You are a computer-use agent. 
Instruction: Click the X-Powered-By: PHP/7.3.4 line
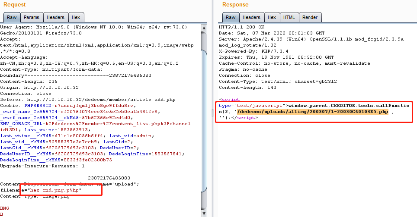tap(253, 51)
